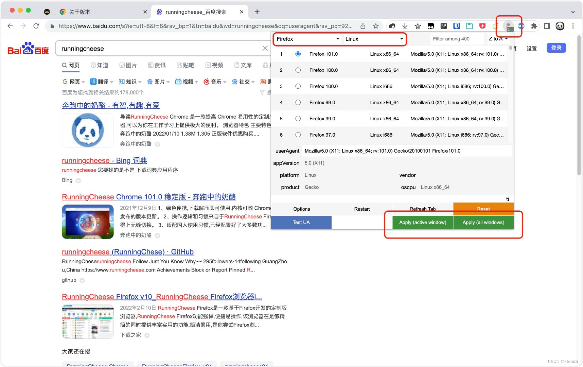
Task: Select the row 5 Firefox 99.0 radio button
Action: (298, 119)
